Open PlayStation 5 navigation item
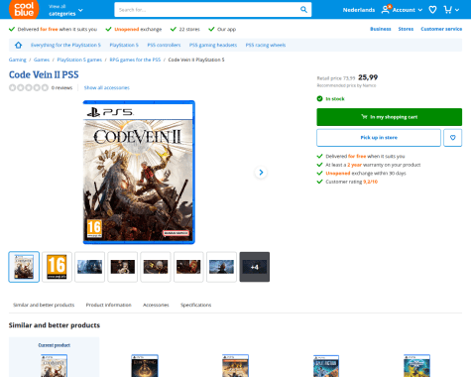This screenshot has width=471, height=377. pyautogui.click(x=124, y=45)
